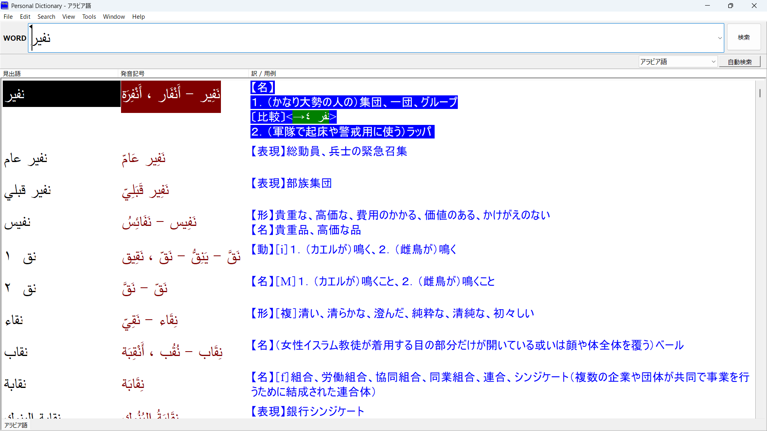Viewport: 767px width, 431px height.
Task: Click the 検索 search button
Action: tap(743, 38)
